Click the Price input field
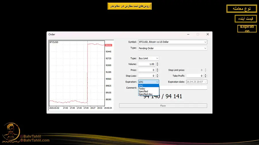 point(147,70)
